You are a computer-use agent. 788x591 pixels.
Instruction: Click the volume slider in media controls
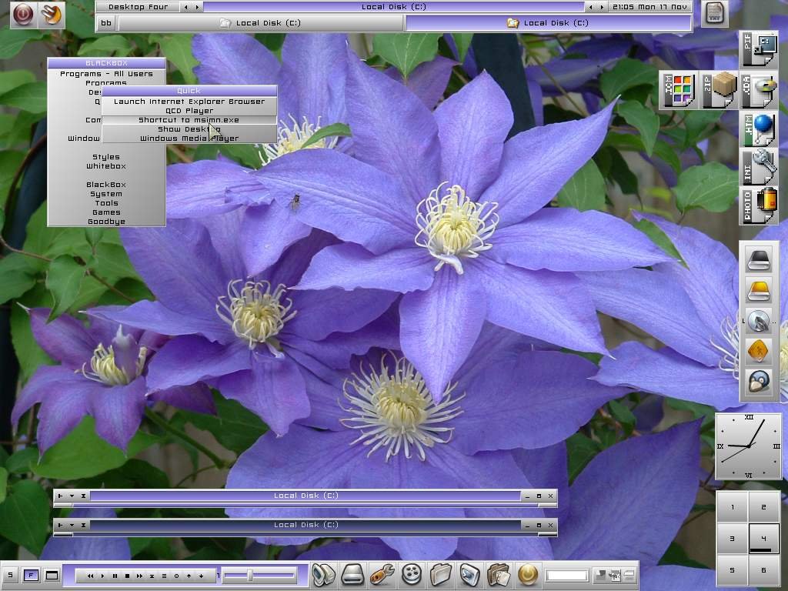[x=249, y=575]
